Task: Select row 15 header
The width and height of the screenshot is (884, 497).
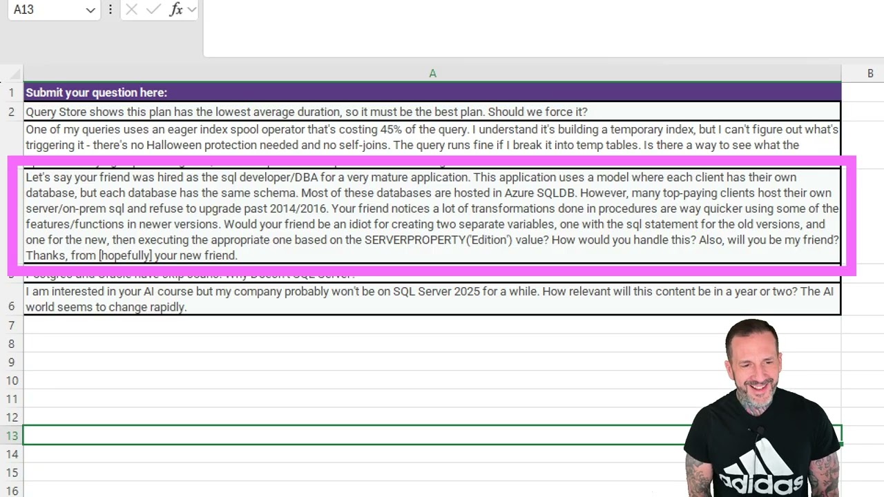Action: (x=11, y=473)
